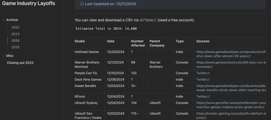Go to the 2025 archive page
Screen dimensions: 271x120
(15, 47)
